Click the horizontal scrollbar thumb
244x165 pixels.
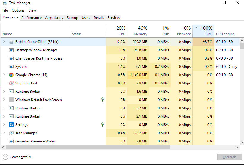88,147
